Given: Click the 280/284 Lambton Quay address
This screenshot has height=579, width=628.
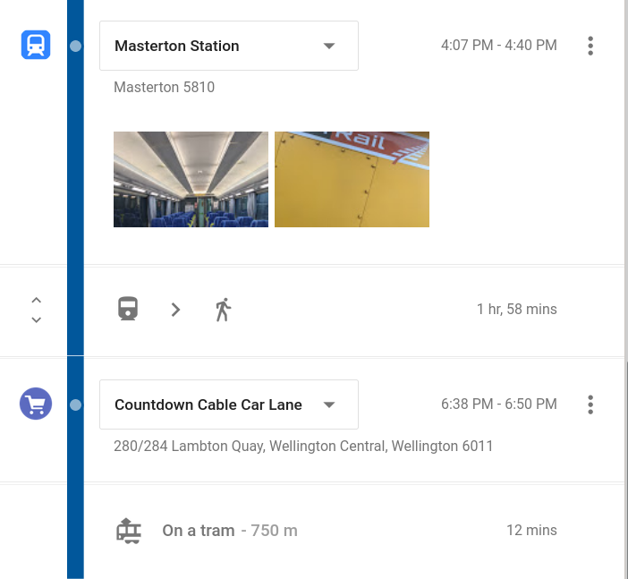Looking at the screenshot, I should 303,446.
